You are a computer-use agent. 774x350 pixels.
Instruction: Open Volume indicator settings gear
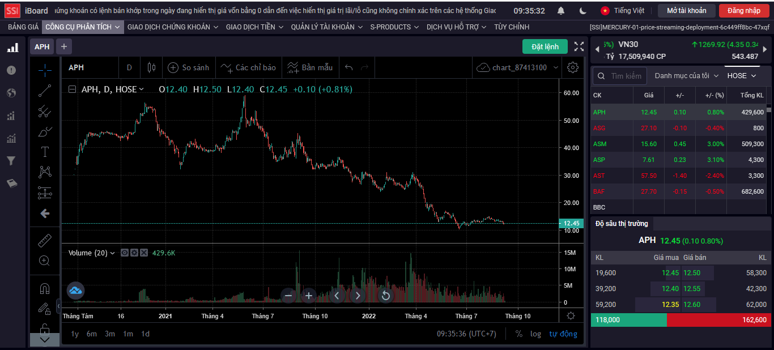coord(134,253)
